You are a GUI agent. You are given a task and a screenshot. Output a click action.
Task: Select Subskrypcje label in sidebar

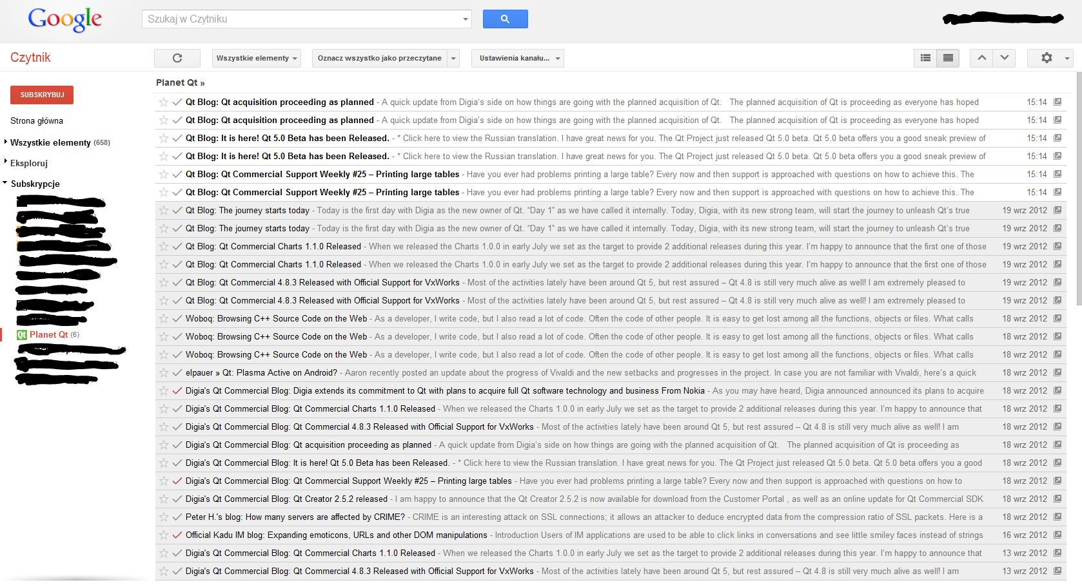(x=35, y=184)
